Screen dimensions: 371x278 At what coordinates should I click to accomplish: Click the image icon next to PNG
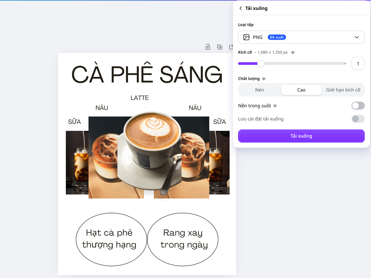pyautogui.click(x=246, y=37)
